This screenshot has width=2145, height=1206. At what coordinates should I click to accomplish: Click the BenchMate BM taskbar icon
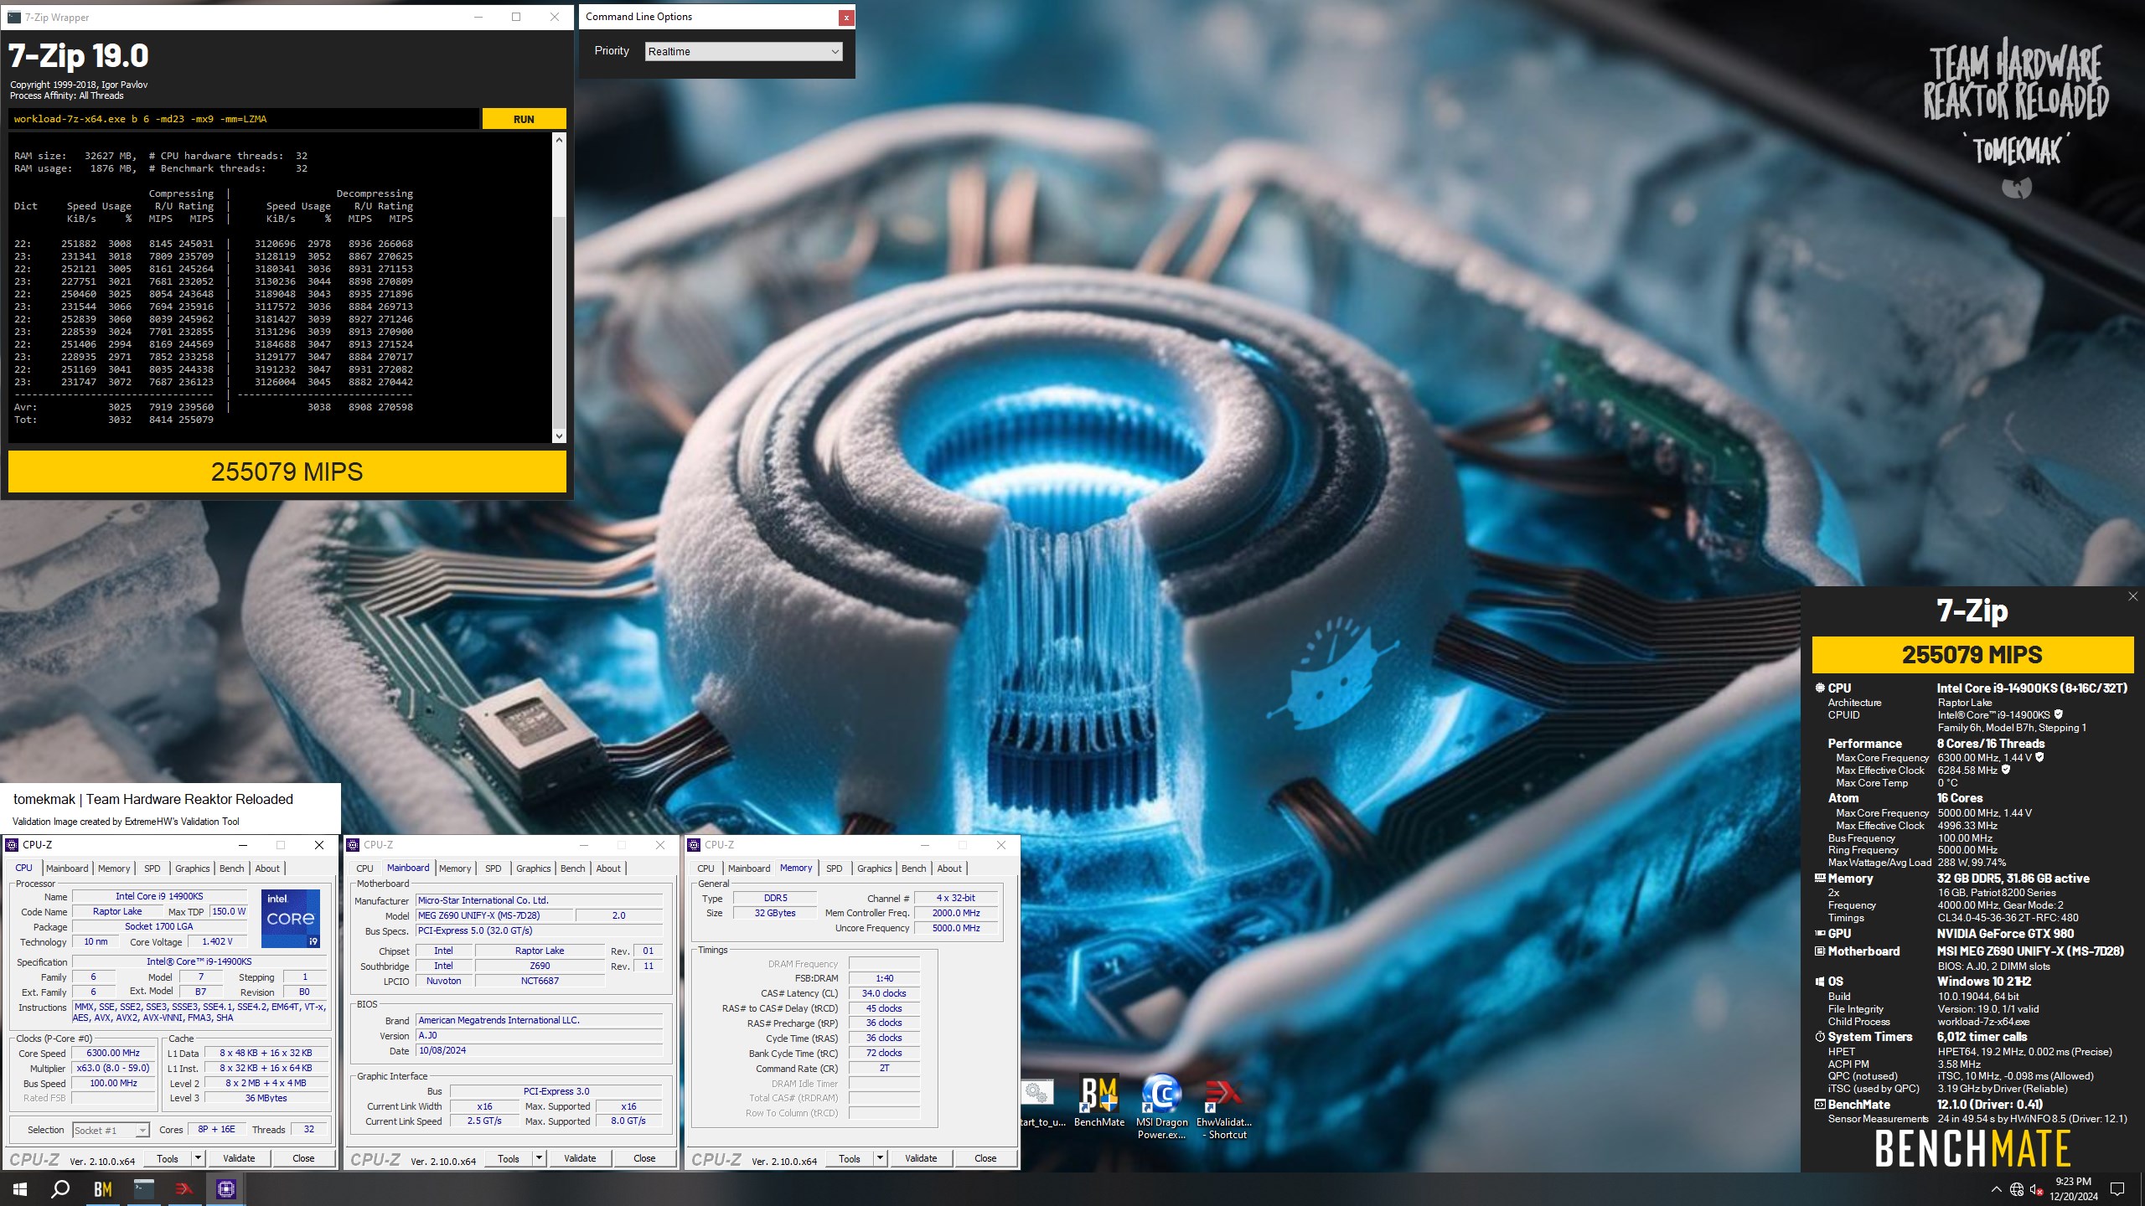pyautogui.click(x=102, y=1188)
